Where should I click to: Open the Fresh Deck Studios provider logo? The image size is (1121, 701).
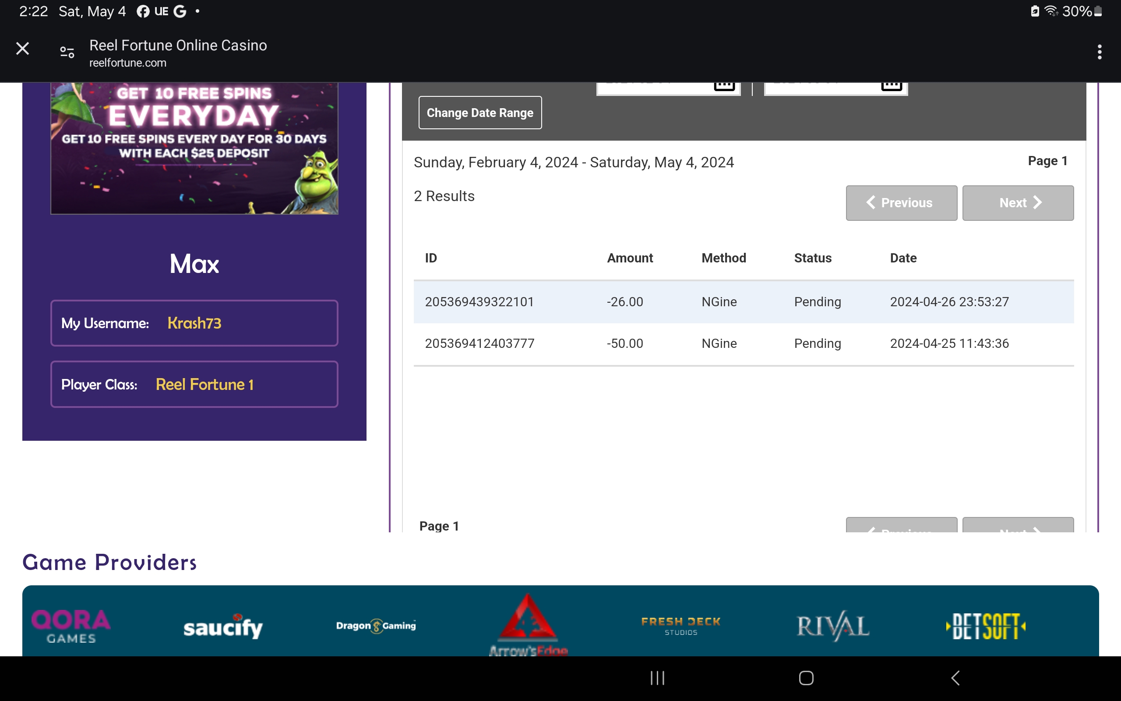tap(681, 626)
